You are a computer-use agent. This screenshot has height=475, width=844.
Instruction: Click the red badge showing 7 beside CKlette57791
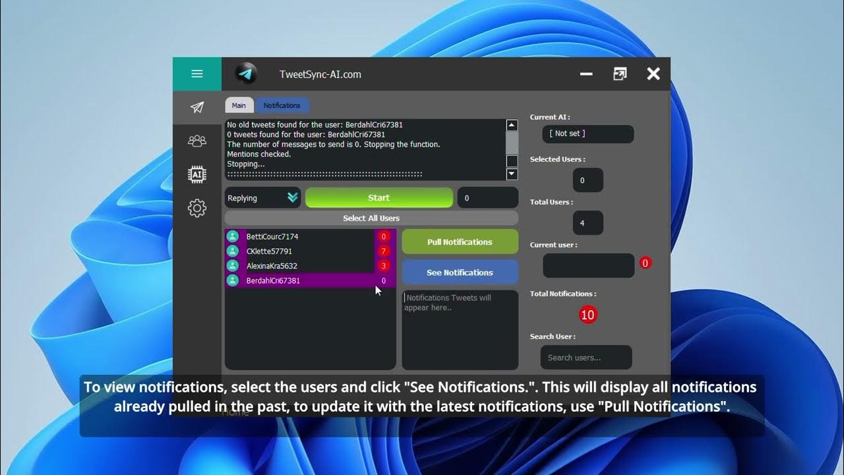click(x=384, y=251)
